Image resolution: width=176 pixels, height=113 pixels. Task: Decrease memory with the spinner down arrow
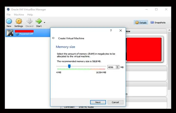(117, 68)
